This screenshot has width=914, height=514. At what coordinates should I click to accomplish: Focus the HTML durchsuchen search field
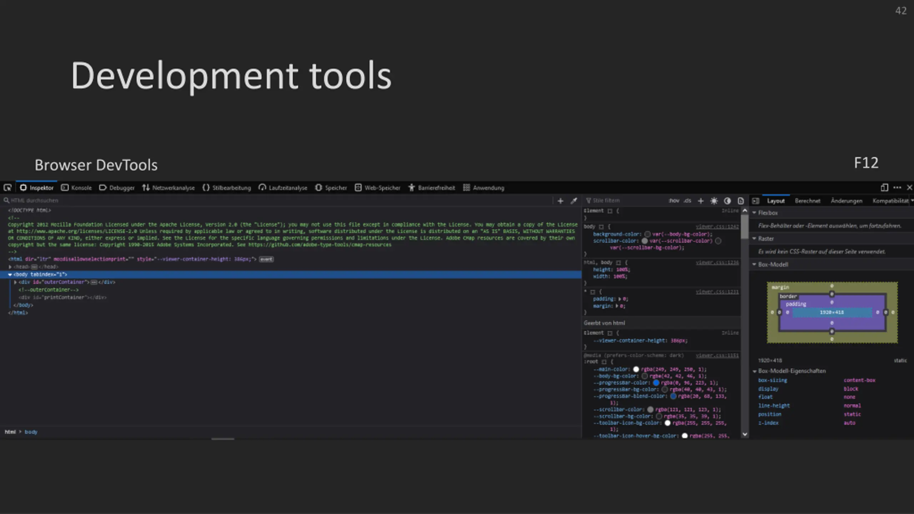point(278,201)
